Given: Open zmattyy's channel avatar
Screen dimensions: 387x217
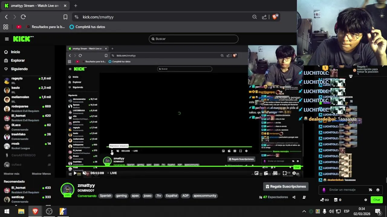Looking at the screenshot, I should coord(67,190).
